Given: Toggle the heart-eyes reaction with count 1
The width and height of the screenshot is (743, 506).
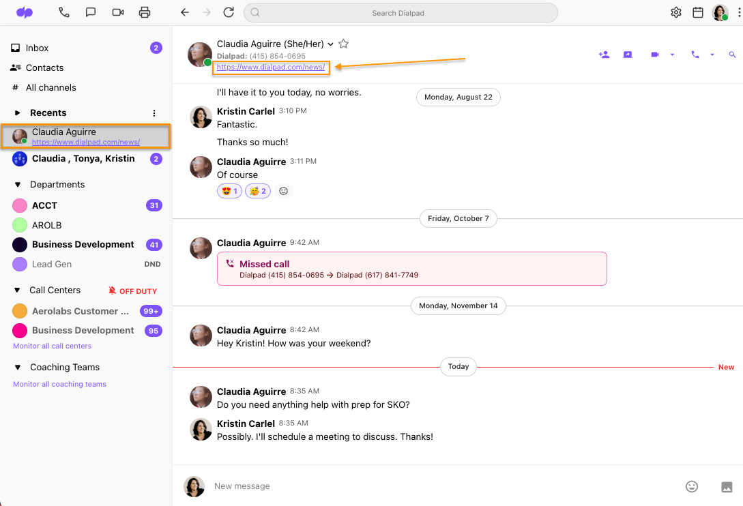Looking at the screenshot, I should coord(229,191).
